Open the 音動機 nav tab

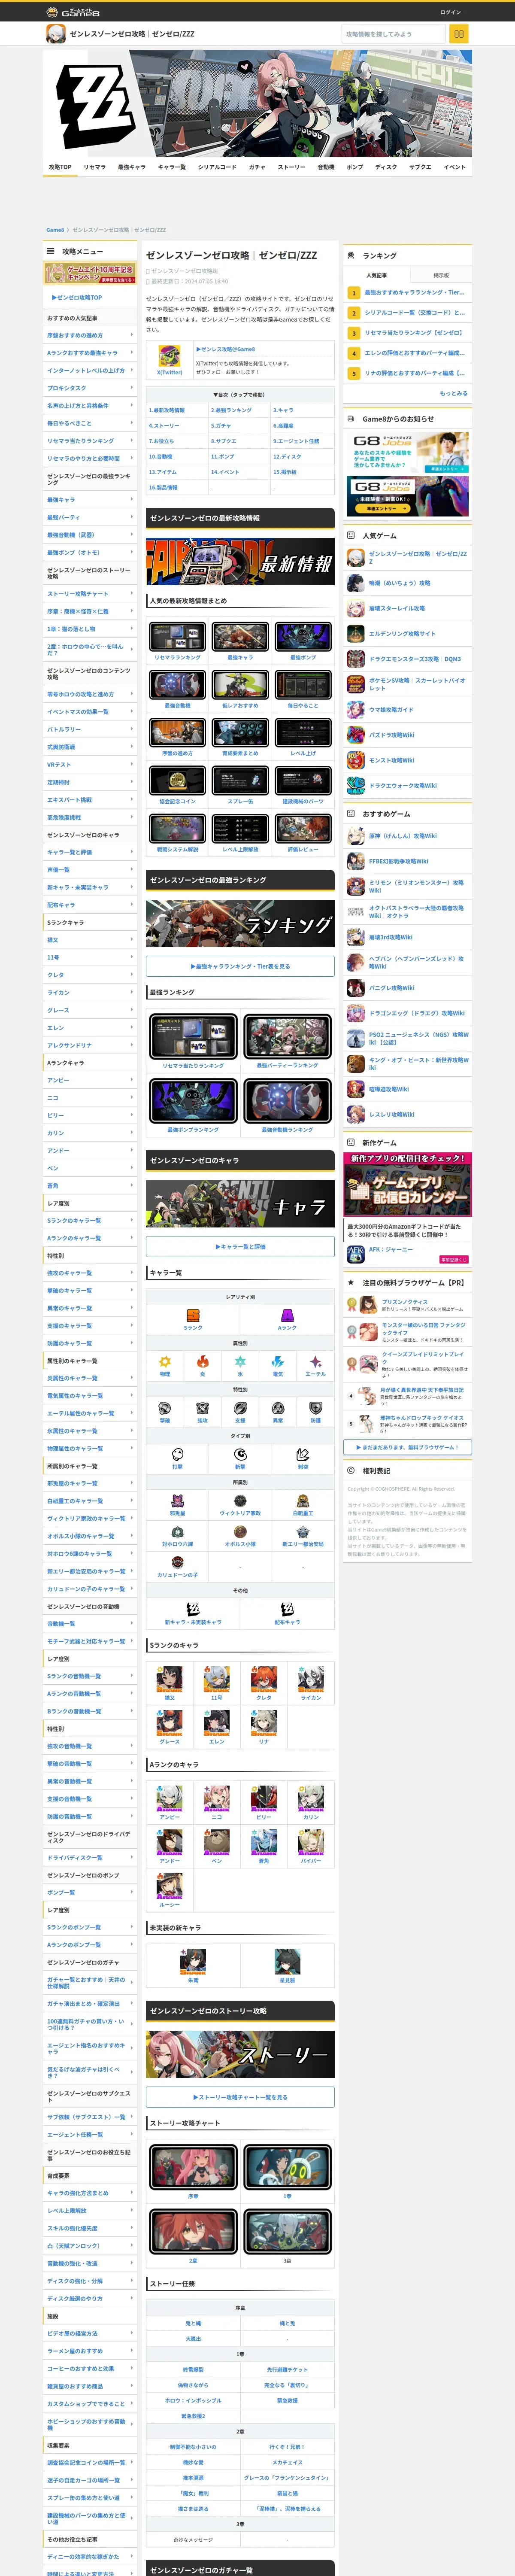point(326,167)
